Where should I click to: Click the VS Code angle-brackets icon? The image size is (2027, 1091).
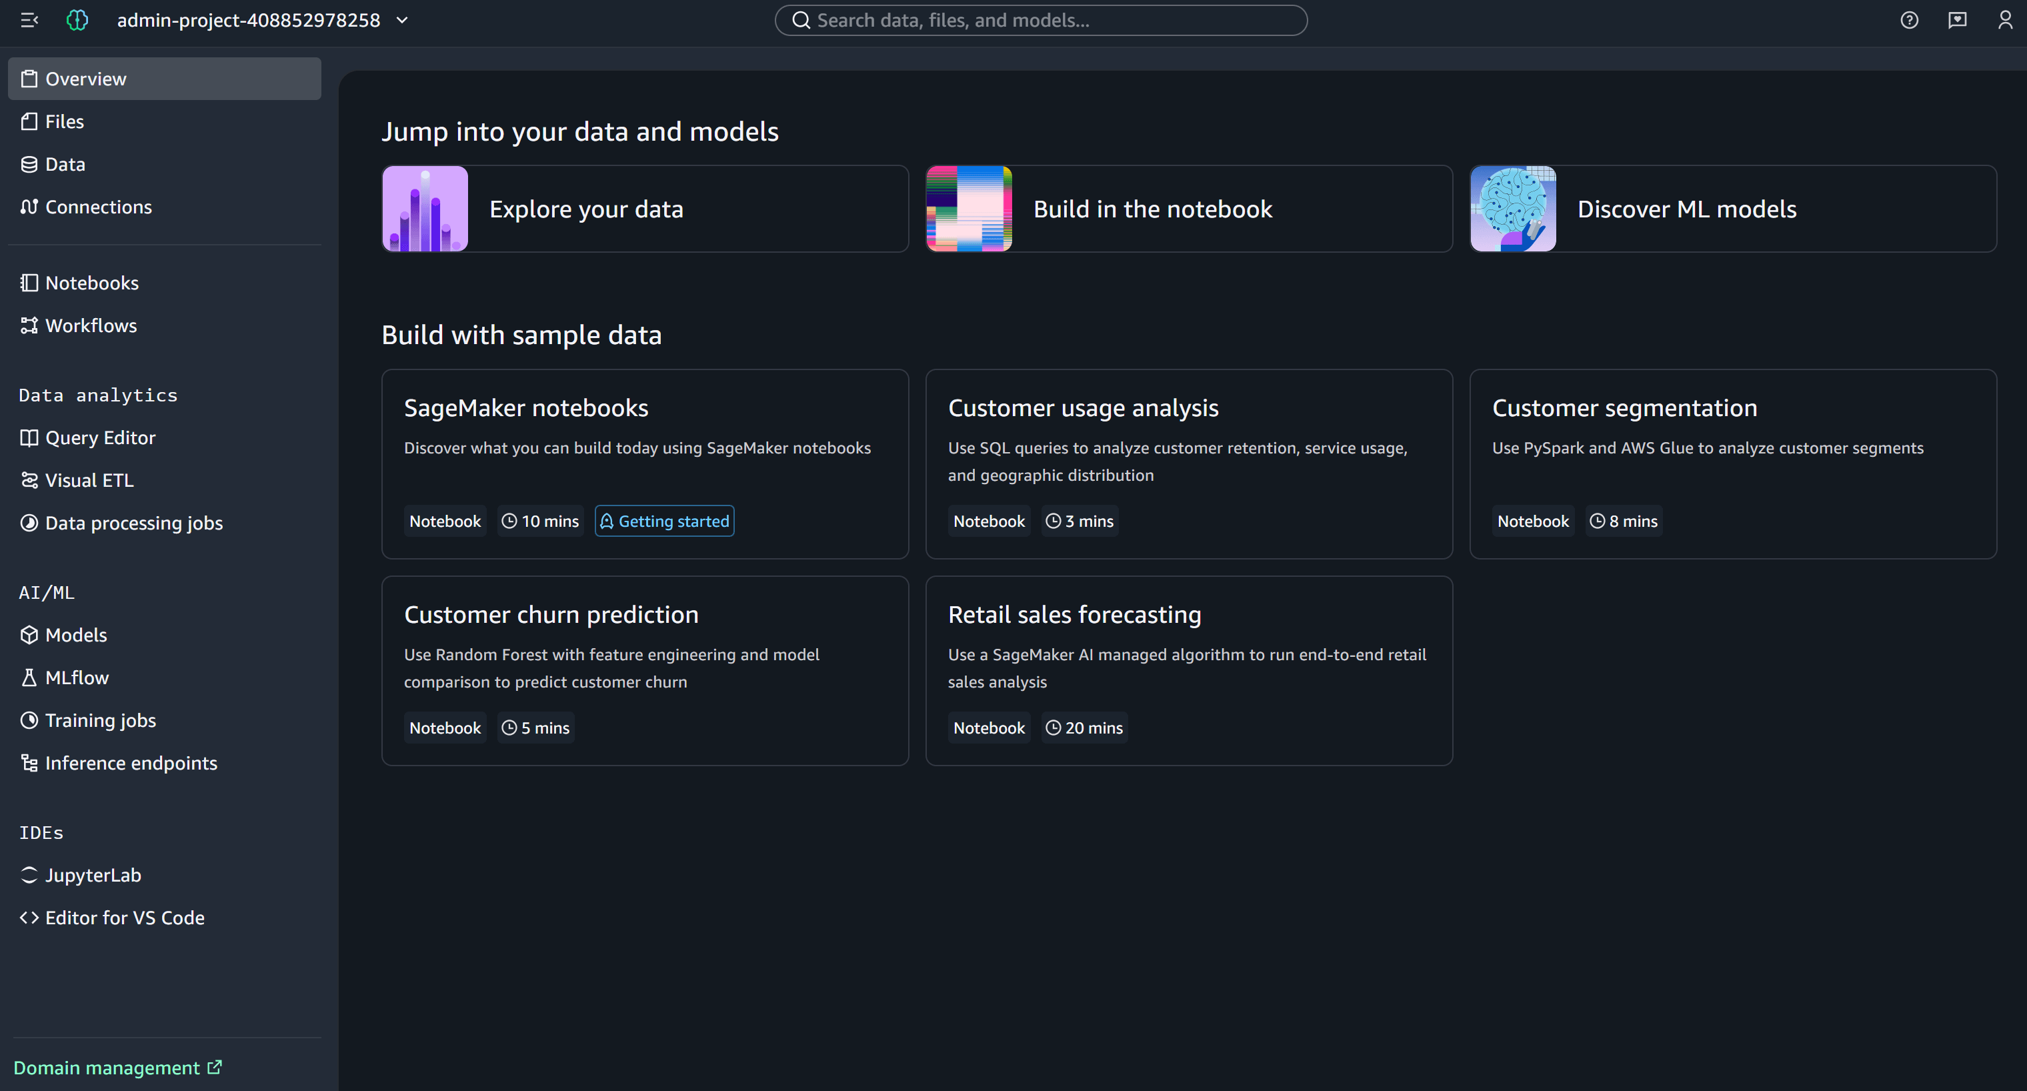pyautogui.click(x=29, y=917)
